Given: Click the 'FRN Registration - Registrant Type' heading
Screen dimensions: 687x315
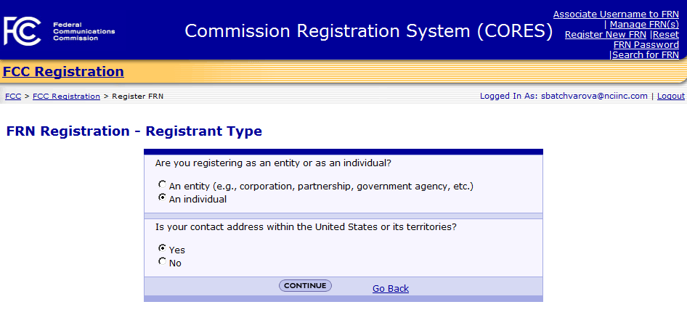Looking at the screenshot, I should (x=134, y=131).
